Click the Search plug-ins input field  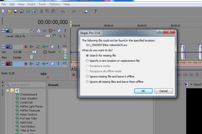pos(25,85)
